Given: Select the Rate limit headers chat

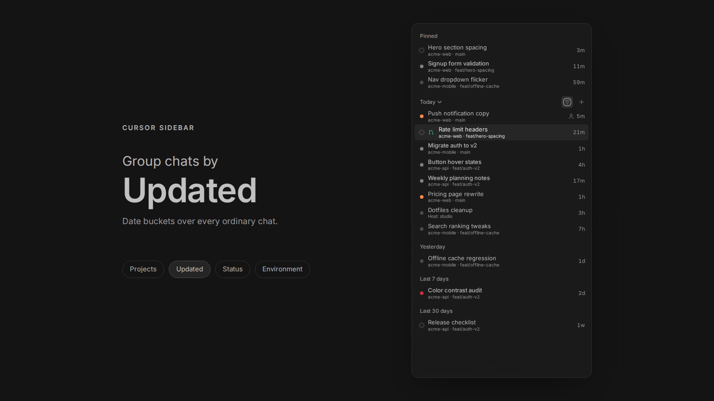Looking at the screenshot, I should coord(502,132).
